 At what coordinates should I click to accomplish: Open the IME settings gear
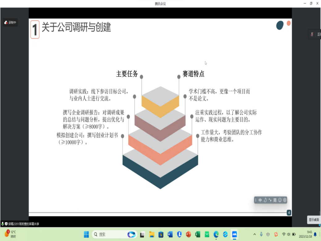tap(285, 200)
